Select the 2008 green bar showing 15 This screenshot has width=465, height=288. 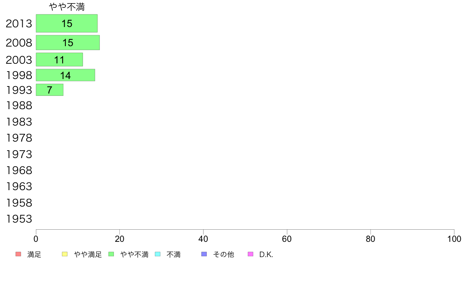68,42
